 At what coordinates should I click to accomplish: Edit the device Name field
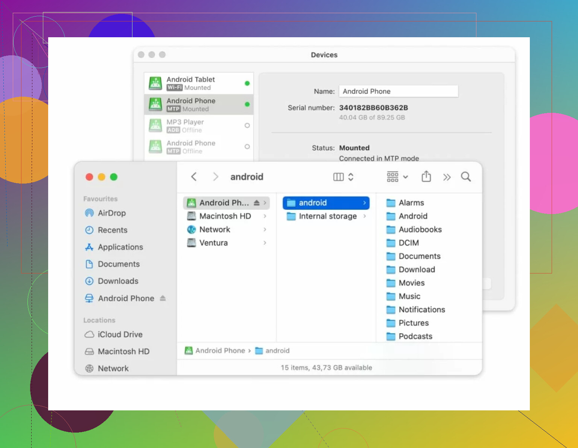(x=399, y=91)
